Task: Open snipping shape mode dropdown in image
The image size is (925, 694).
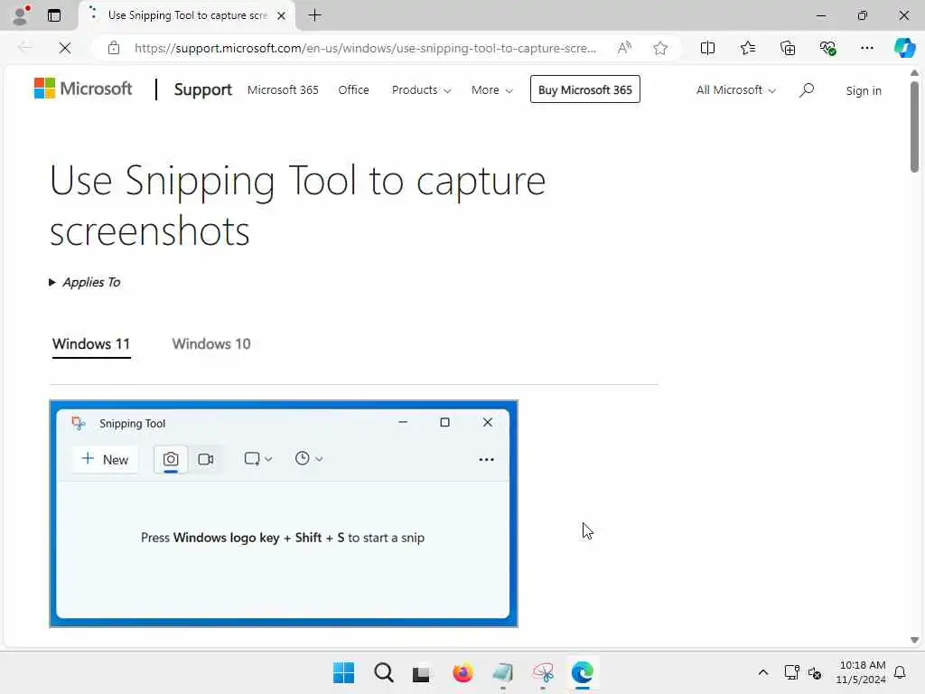Action: coord(257,458)
